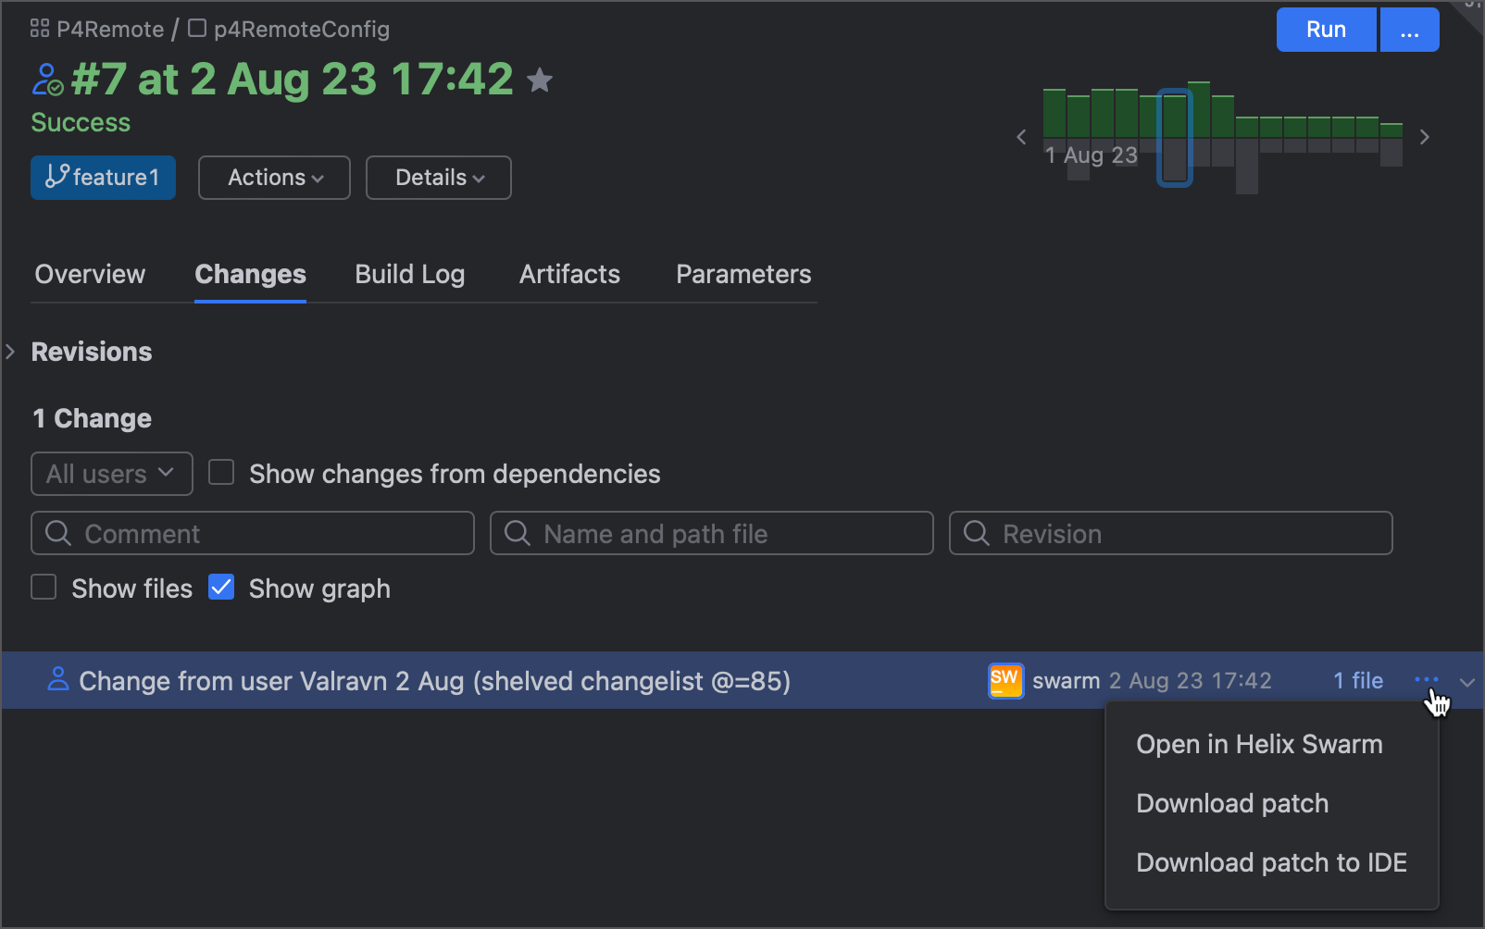Click the left chevron in the build history chart
Screen dimensions: 1485x929
(x=1020, y=136)
